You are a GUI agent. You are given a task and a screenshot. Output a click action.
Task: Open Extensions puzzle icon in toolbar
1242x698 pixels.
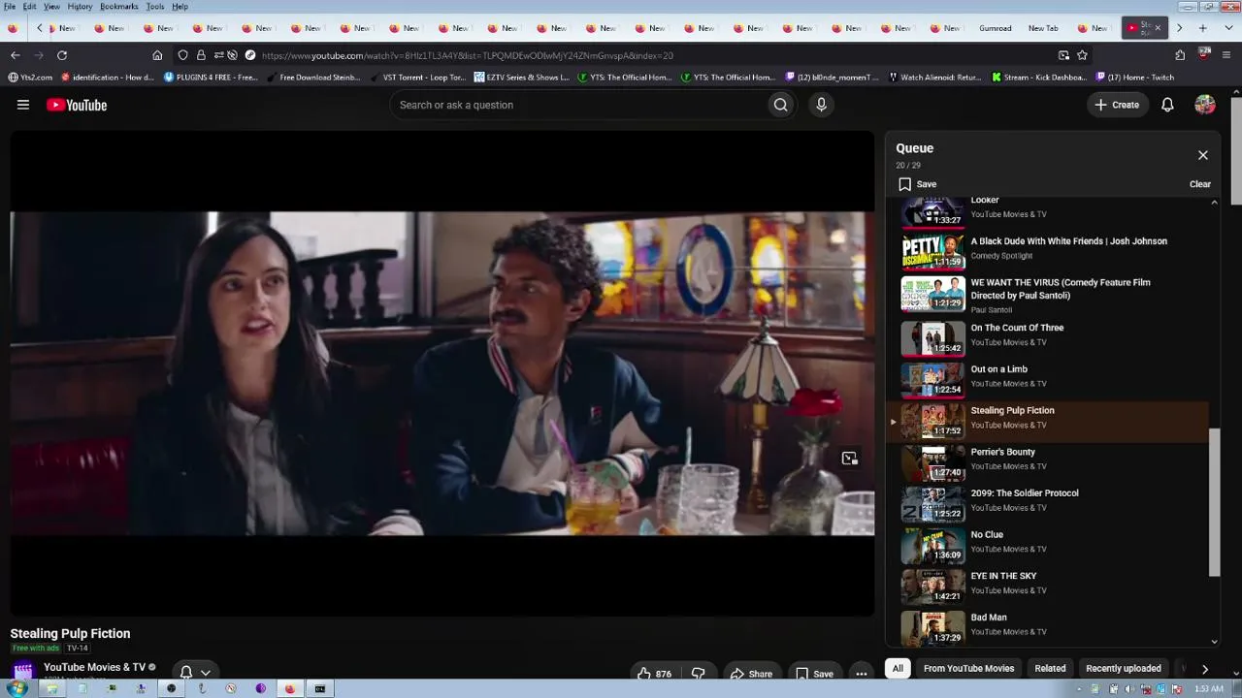click(1180, 55)
